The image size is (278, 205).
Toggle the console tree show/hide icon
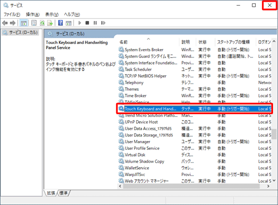pyautogui.click(x=24, y=23)
